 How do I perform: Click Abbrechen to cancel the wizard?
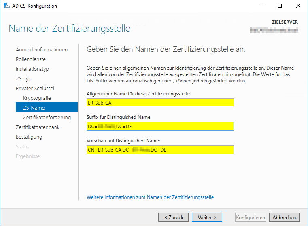pos(284,217)
